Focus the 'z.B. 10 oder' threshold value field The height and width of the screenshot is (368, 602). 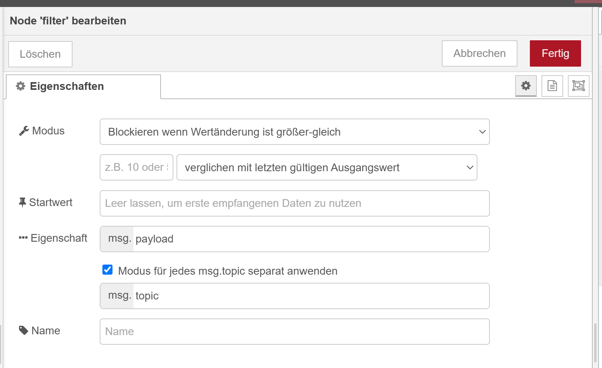click(137, 167)
